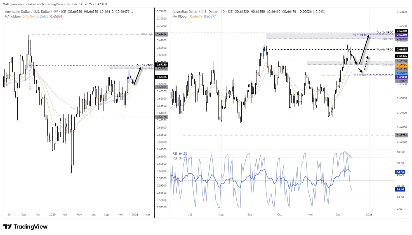Image resolution: width=412 pixels, height=235 pixels.
Task: Toggle visibility of the daily MA Ribbon
Action: coord(180,16)
